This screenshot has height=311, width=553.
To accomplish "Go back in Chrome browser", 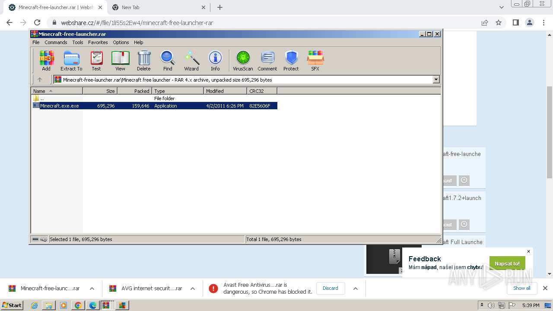I will 10,22.
